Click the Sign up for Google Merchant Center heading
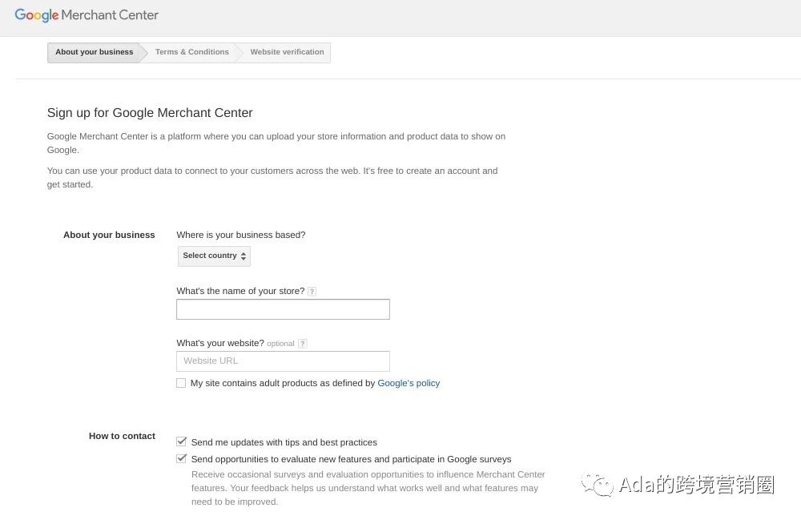 click(150, 113)
